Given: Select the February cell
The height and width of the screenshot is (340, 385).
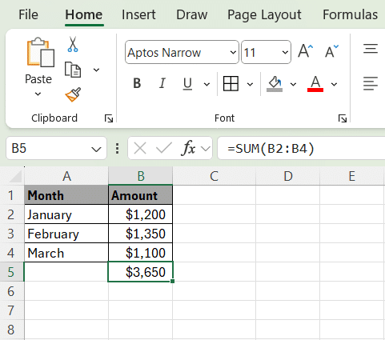Looking at the screenshot, I should tap(66, 234).
